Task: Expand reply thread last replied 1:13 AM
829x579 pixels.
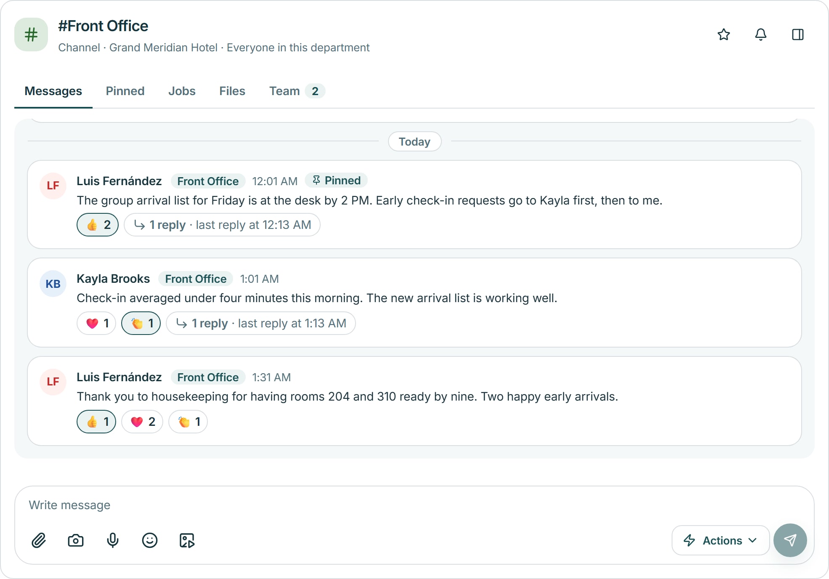Action: point(261,323)
